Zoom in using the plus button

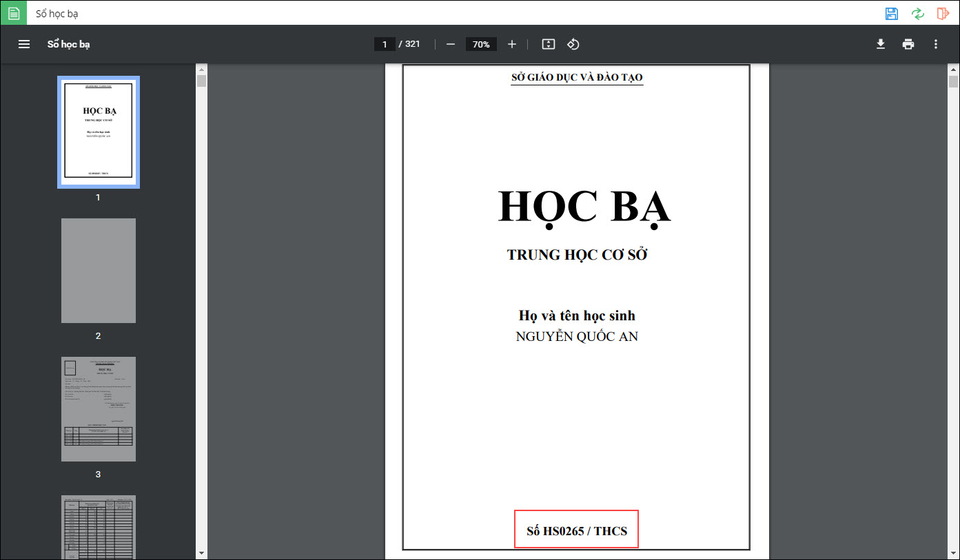click(512, 44)
